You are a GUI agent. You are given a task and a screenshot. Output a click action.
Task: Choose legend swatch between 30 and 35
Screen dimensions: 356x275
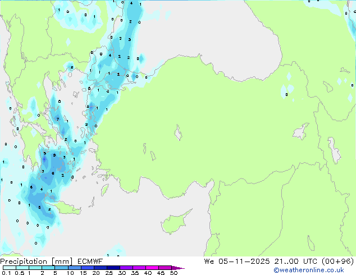click(x=126, y=268)
